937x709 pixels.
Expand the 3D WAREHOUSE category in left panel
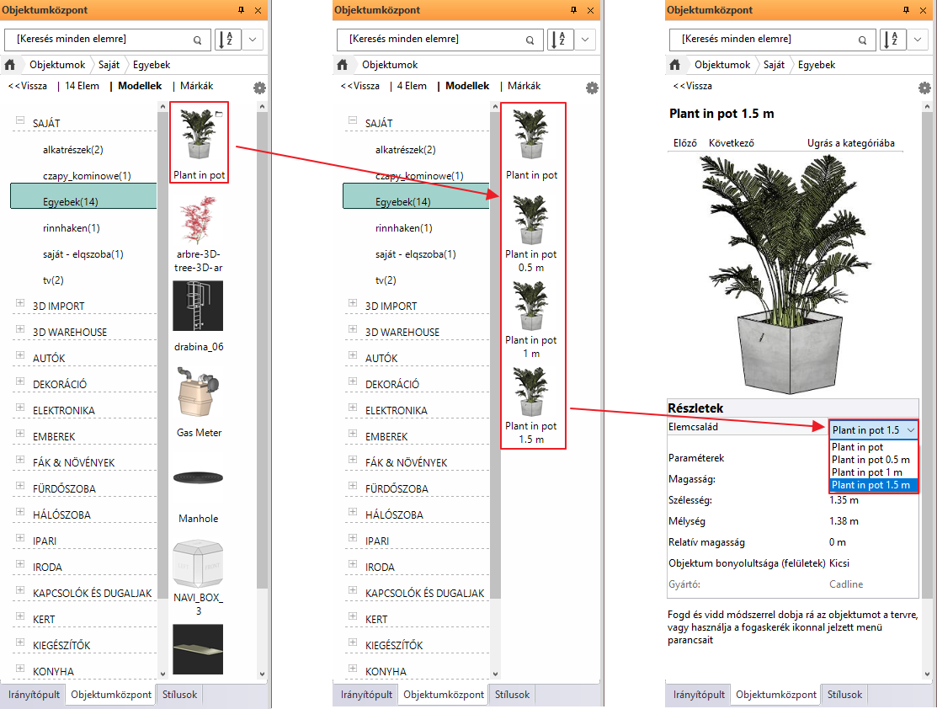(19, 331)
